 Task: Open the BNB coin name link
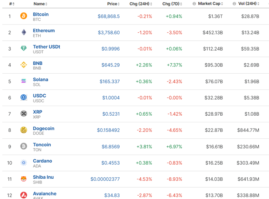[x=38, y=63]
